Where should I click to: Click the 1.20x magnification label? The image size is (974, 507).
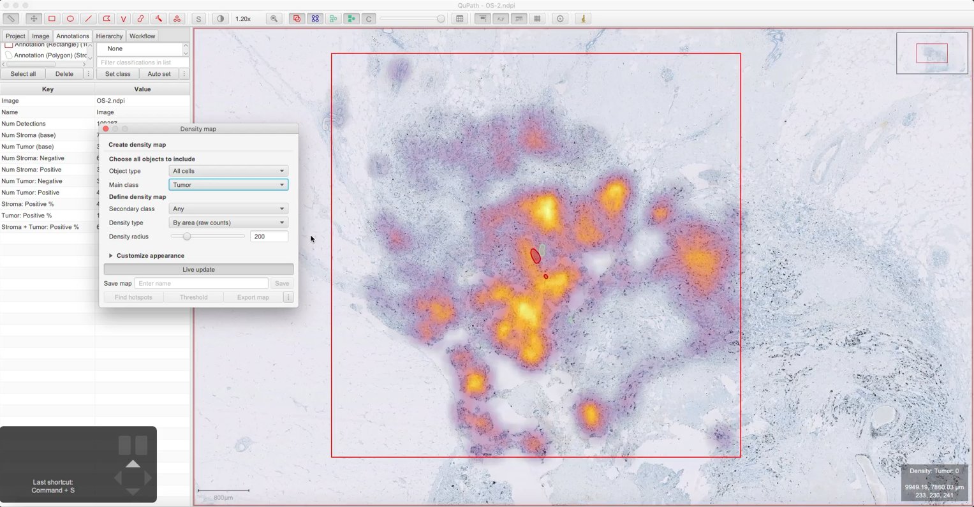[x=243, y=18]
